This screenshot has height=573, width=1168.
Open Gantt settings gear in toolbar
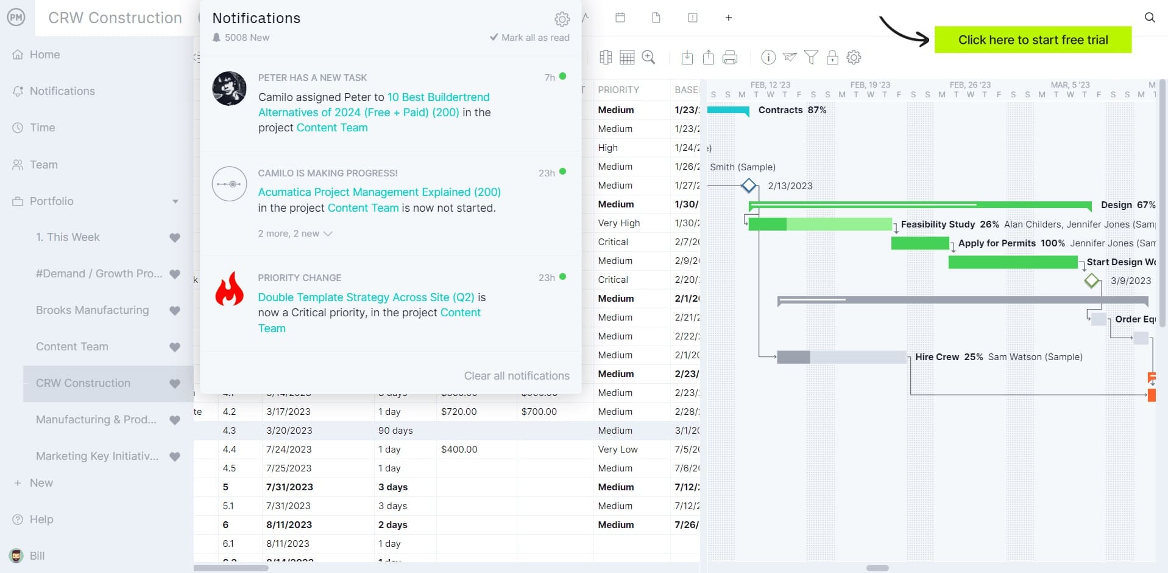[x=854, y=57]
